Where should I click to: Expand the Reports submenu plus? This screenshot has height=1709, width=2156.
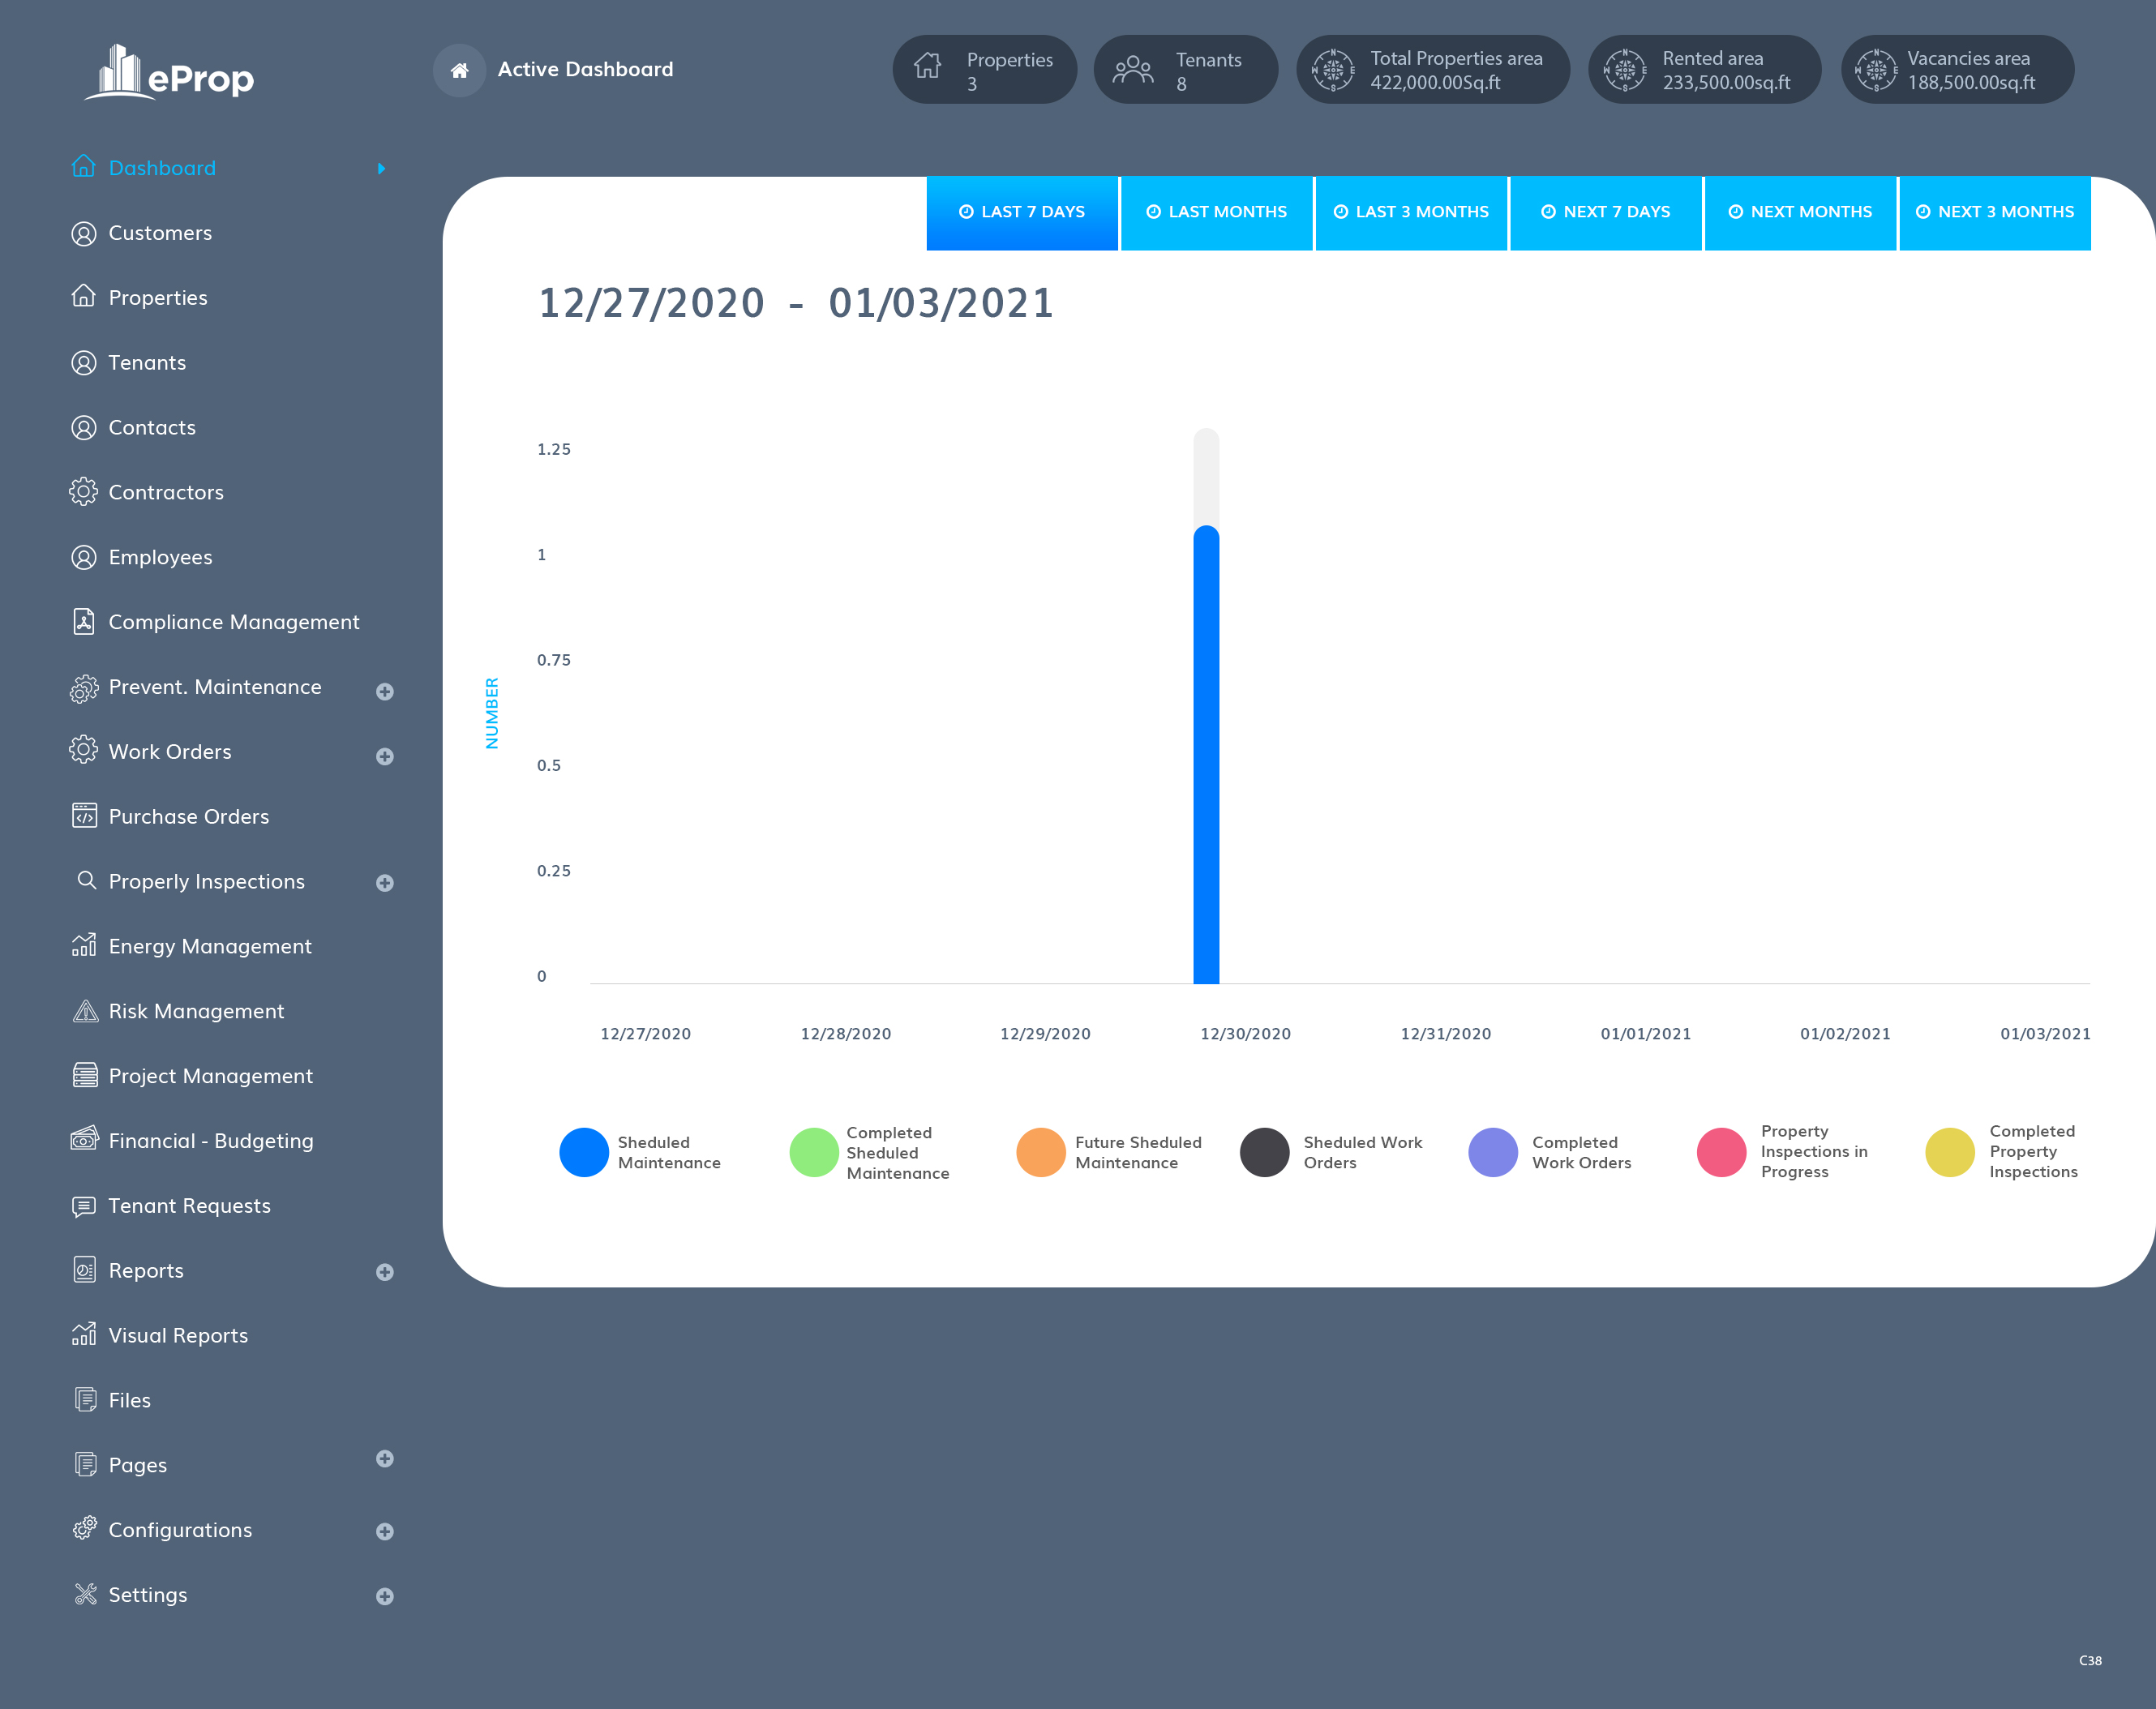384,1272
